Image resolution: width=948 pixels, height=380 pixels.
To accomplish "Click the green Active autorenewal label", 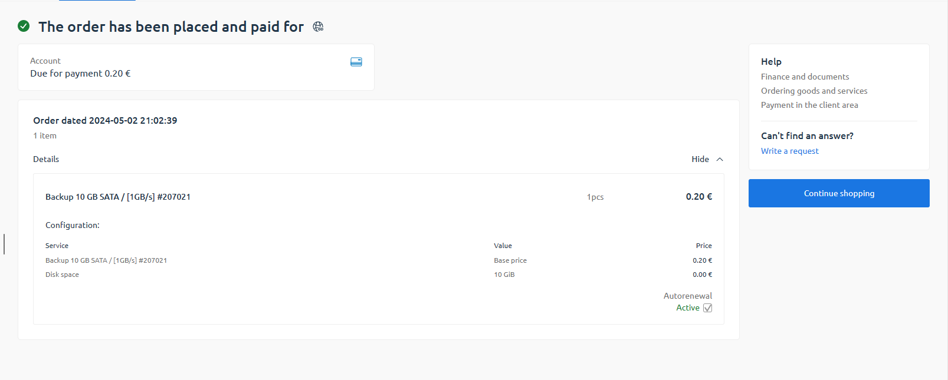I will (687, 308).
